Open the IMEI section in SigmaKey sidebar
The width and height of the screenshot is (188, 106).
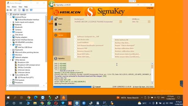pos(62,29)
